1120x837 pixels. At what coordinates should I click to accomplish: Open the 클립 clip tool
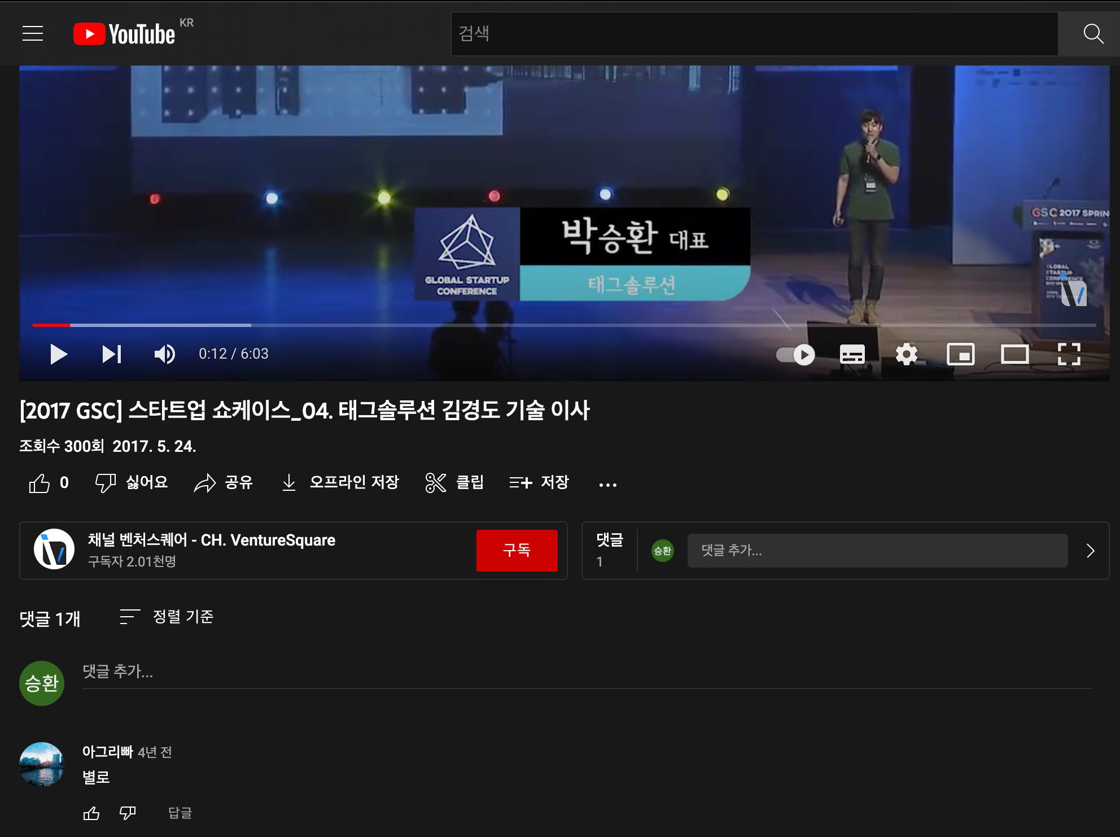pos(454,483)
